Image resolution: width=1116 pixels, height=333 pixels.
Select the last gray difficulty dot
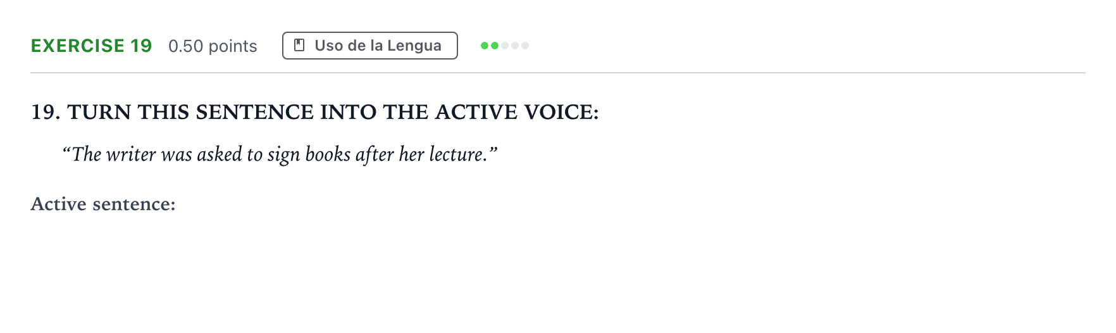click(525, 46)
